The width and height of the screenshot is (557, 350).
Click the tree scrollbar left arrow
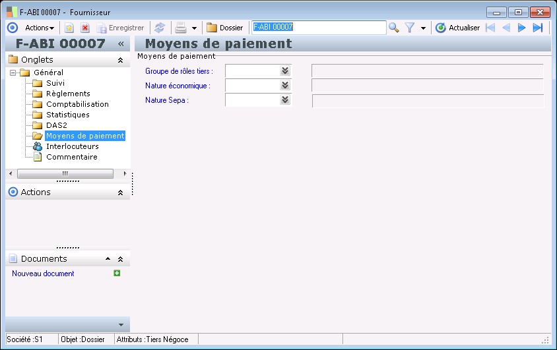(x=11, y=173)
